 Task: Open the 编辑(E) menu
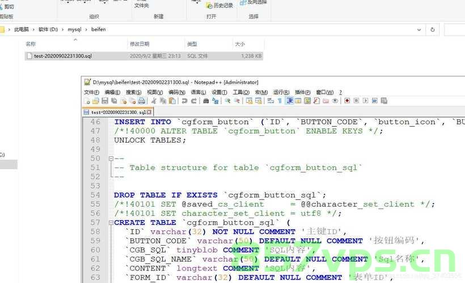(113, 92)
